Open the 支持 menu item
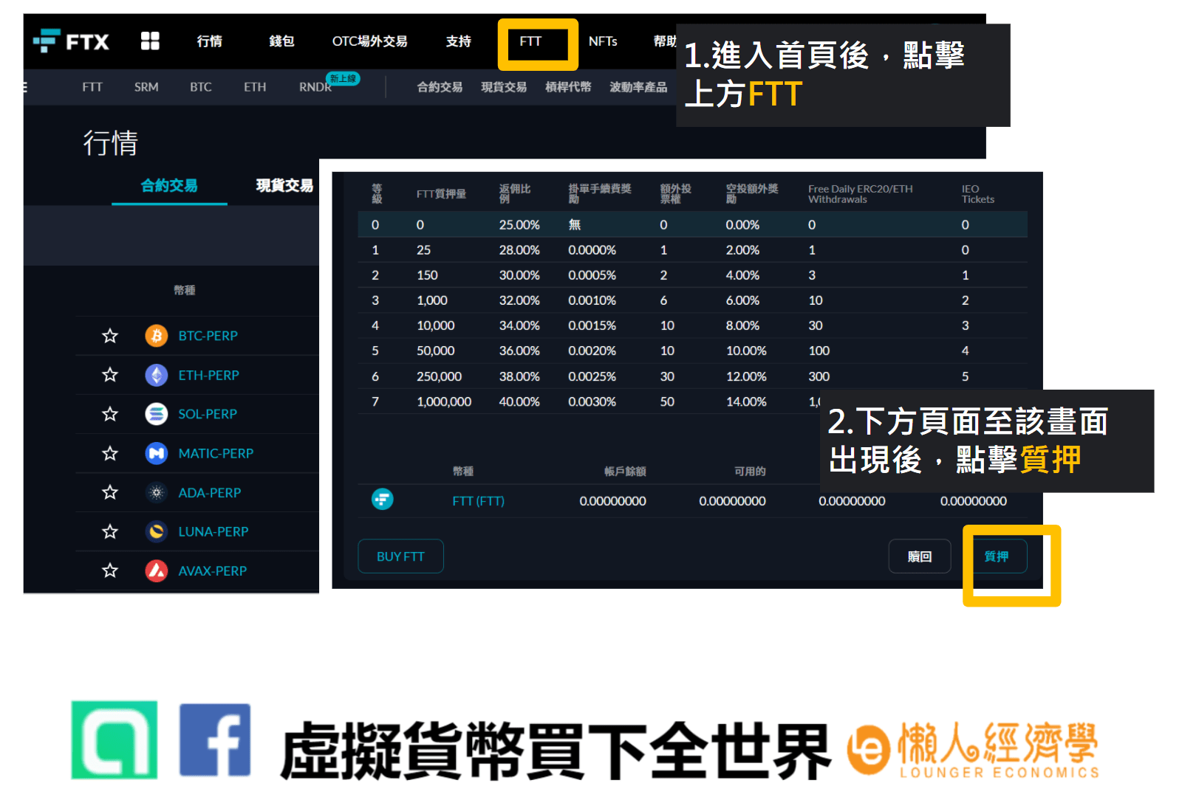Screen dimensions: 1199x797 (459, 41)
